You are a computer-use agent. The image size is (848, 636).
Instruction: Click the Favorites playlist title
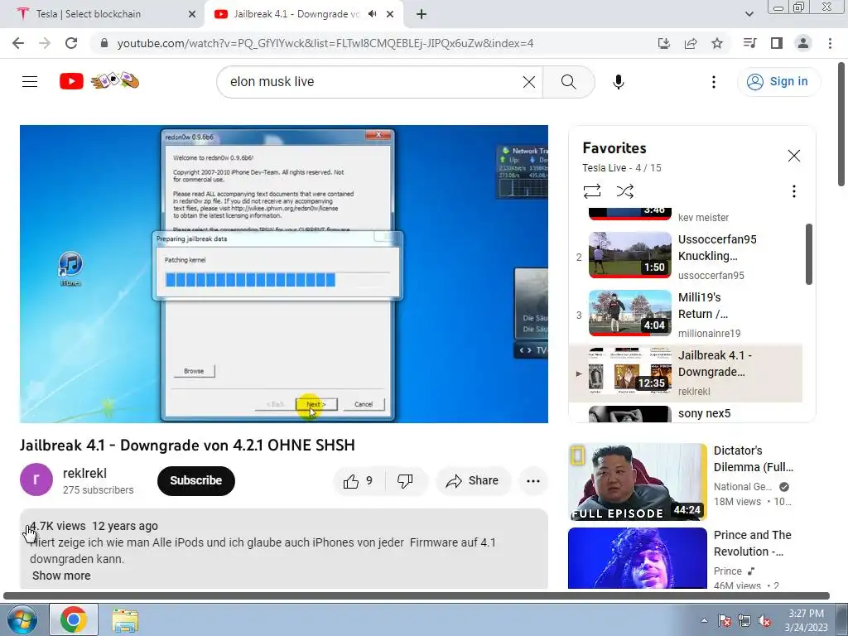(614, 147)
